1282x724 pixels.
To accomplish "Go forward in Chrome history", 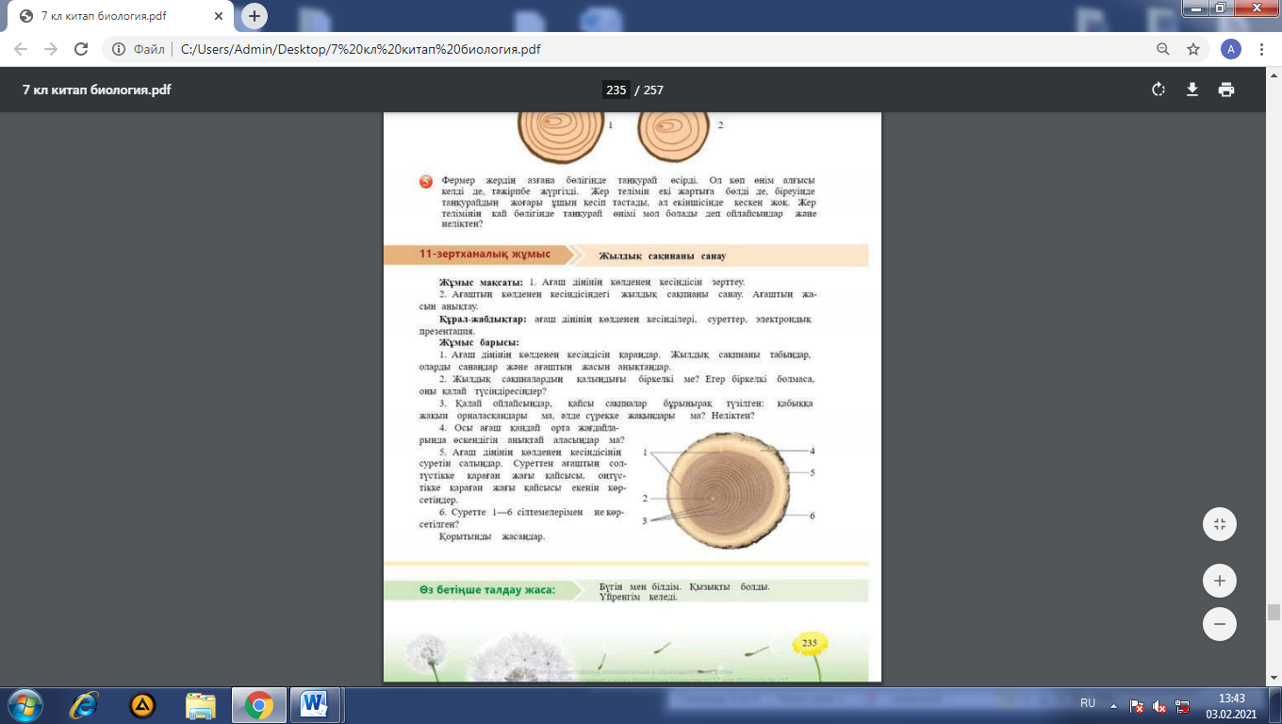I will [x=51, y=49].
